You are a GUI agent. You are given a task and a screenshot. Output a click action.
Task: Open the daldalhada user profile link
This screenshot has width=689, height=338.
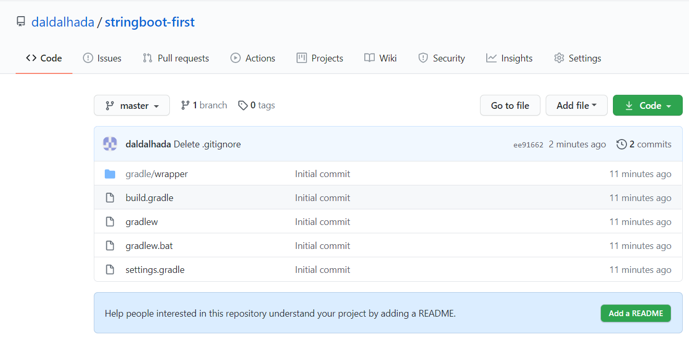63,22
